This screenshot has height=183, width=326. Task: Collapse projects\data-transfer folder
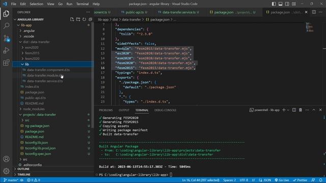39,114
